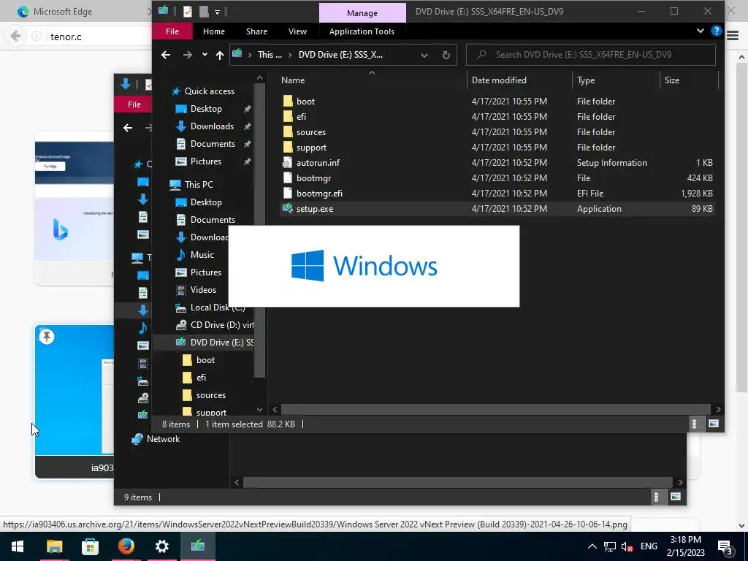The width and height of the screenshot is (748, 561).
Task: Select the boot folder in file list
Action: coord(305,101)
